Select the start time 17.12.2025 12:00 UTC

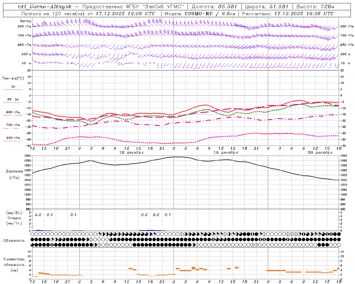coord(125,14)
